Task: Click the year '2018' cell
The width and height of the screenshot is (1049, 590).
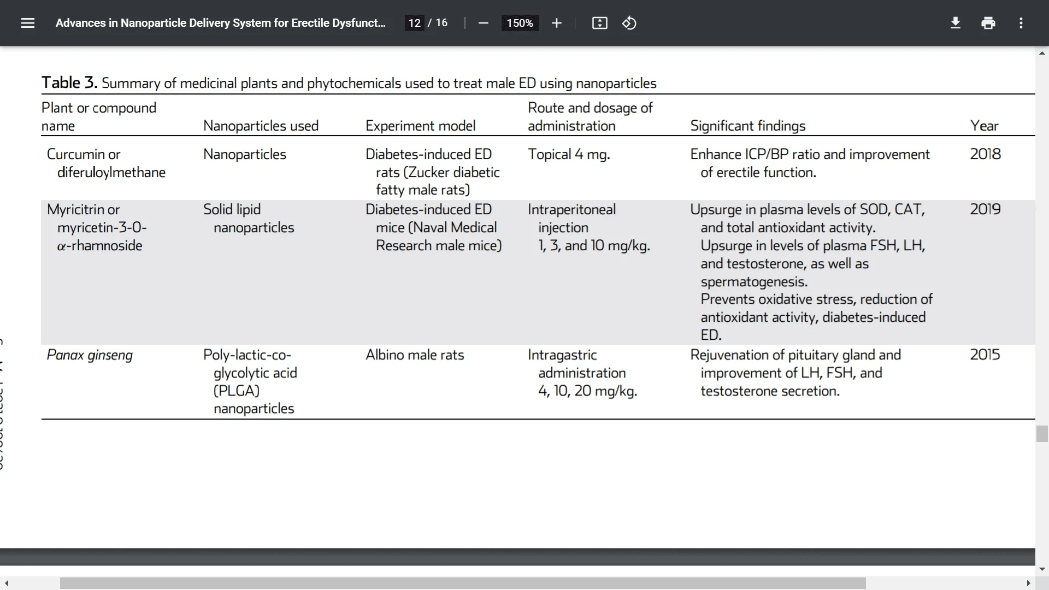Action: (x=985, y=154)
